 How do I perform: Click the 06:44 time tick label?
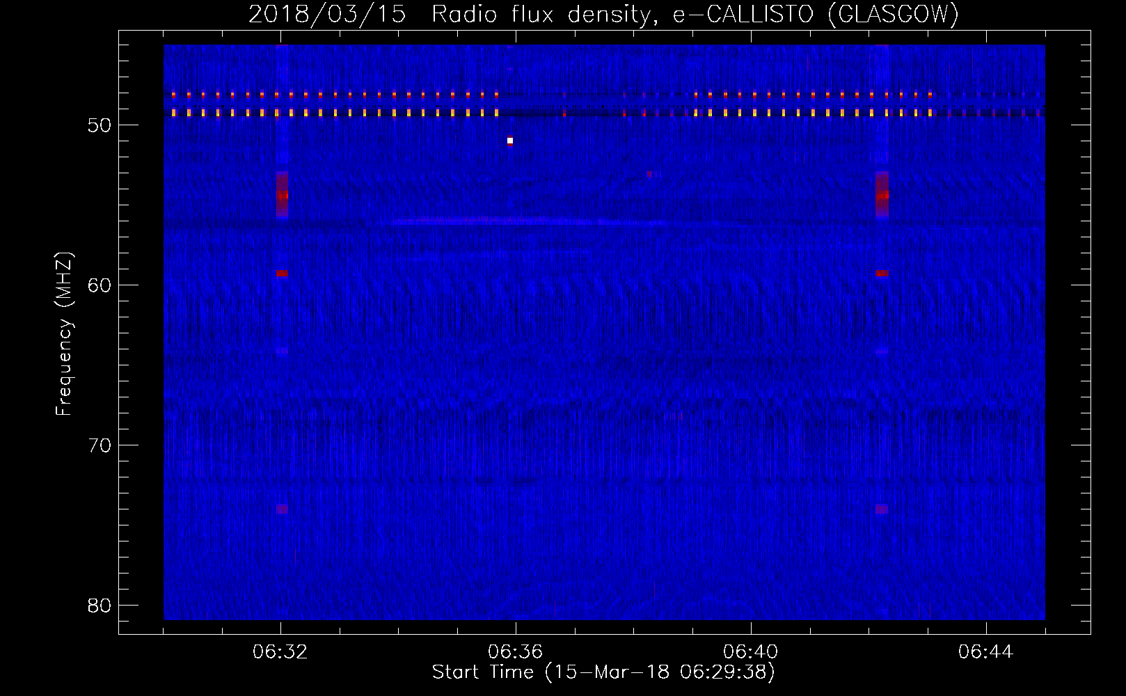coord(986,651)
